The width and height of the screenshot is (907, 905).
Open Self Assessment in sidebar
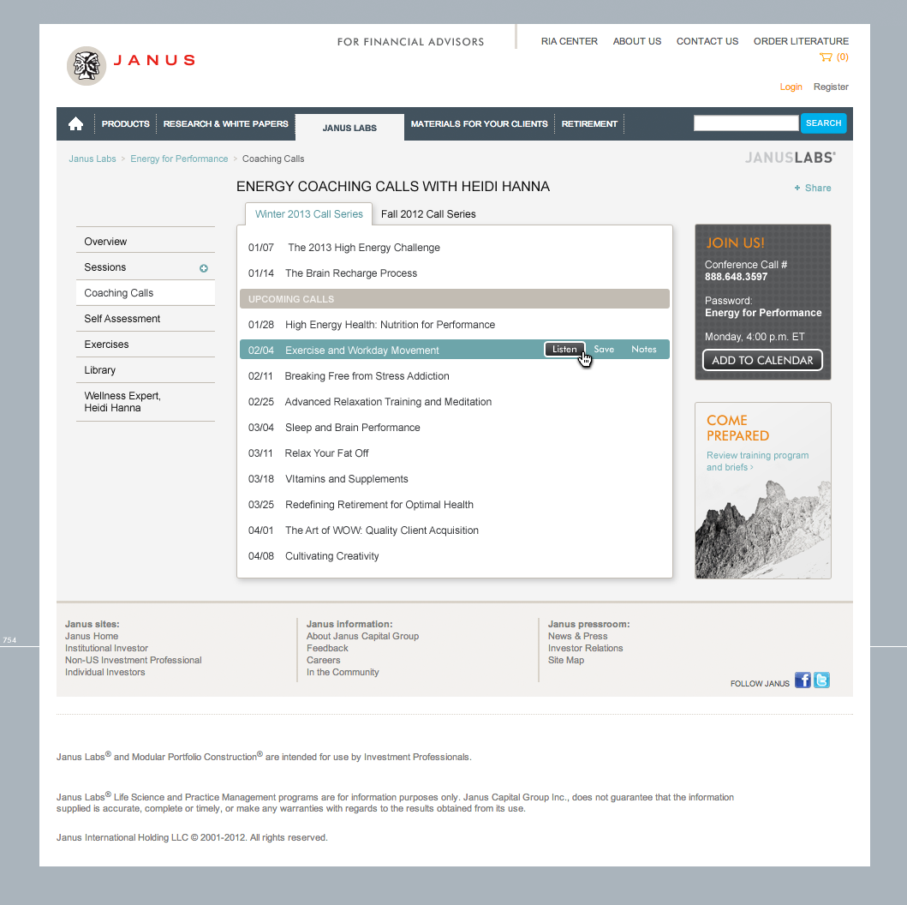(122, 319)
